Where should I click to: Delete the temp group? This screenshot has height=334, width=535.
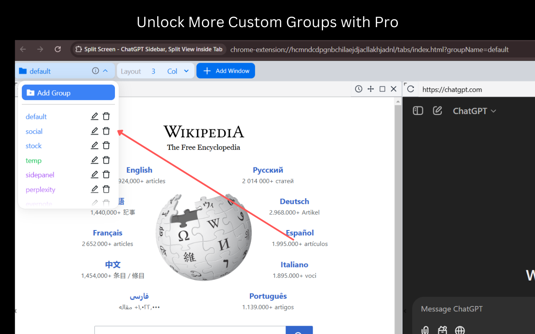tap(107, 160)
